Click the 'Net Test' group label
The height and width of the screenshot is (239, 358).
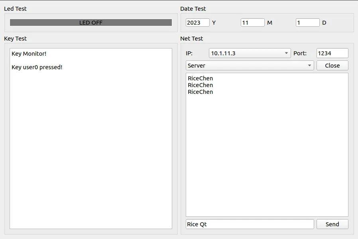191,39
